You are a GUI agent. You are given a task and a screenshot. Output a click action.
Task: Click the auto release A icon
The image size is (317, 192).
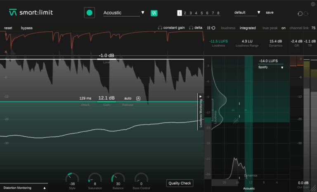[x=138, y=98]
